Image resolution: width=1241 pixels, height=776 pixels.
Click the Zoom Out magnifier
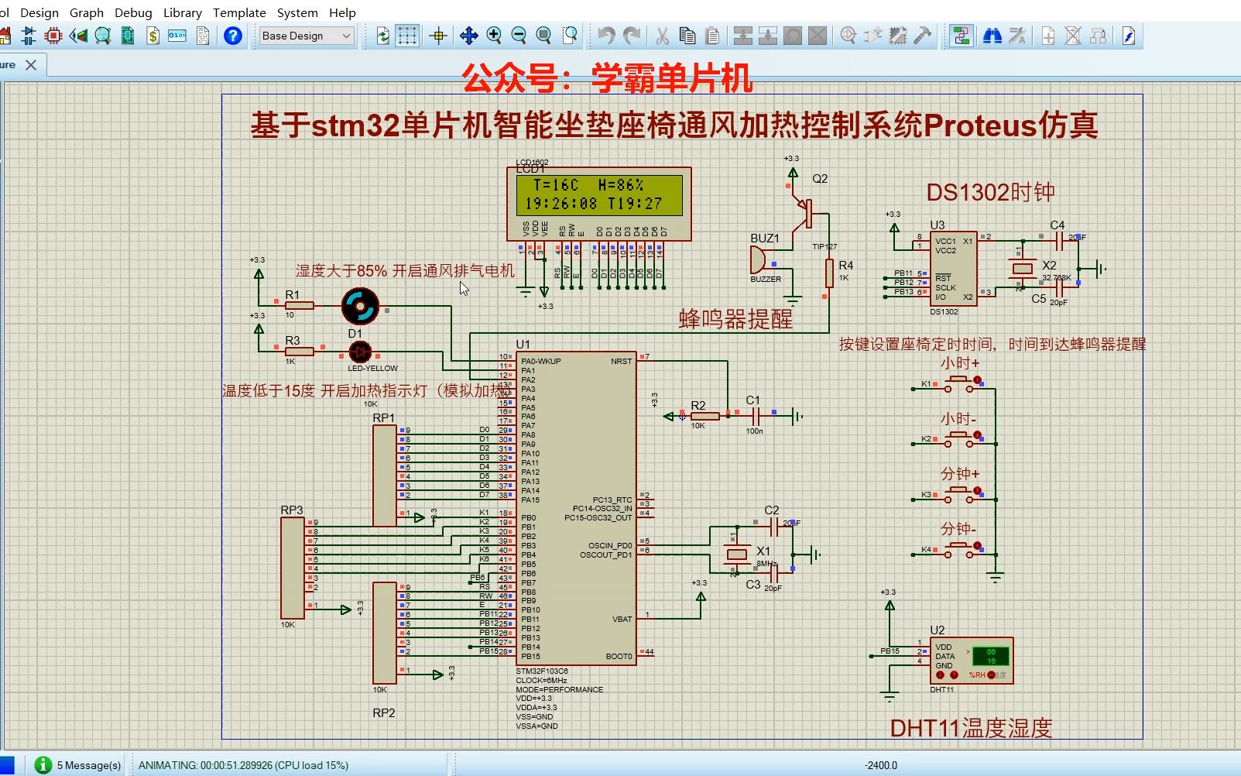(519, 36)
